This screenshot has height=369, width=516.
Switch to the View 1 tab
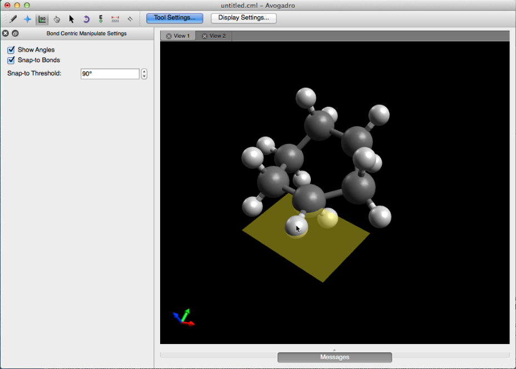tap(181, 36)
